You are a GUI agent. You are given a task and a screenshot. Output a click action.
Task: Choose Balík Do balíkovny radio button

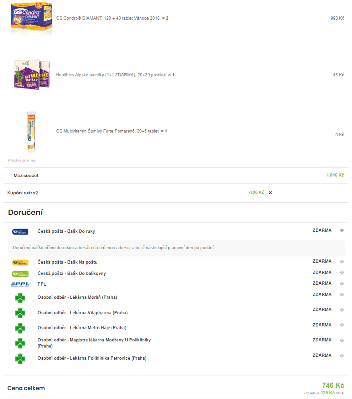pos(342,273)
